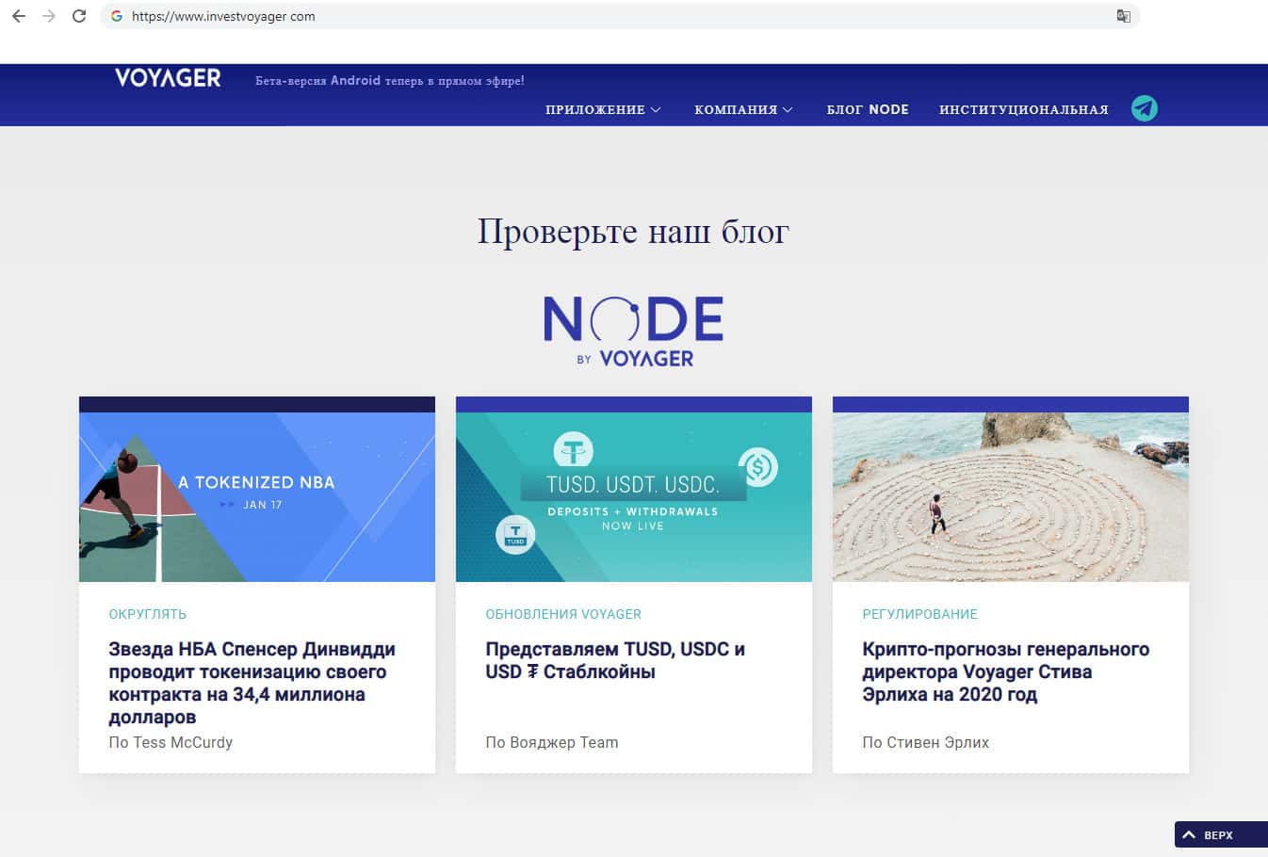1268x857 pixels.
Task: Click the browser back arrow
Action: point(19,16)
